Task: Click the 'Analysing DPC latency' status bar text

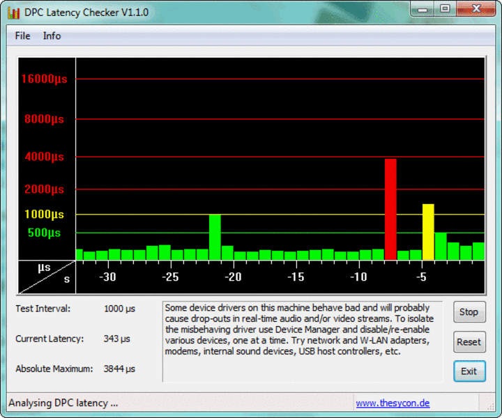Action: click(63, 403)
